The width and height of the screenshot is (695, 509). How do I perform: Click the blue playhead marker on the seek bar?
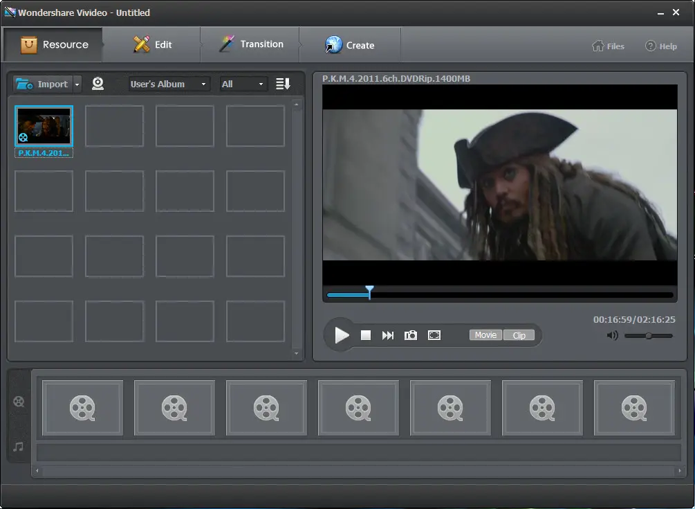pyautogui.click(x=369, y=292)
